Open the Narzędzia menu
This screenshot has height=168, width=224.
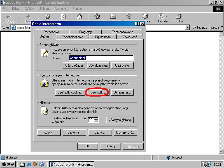coord(61,9)
